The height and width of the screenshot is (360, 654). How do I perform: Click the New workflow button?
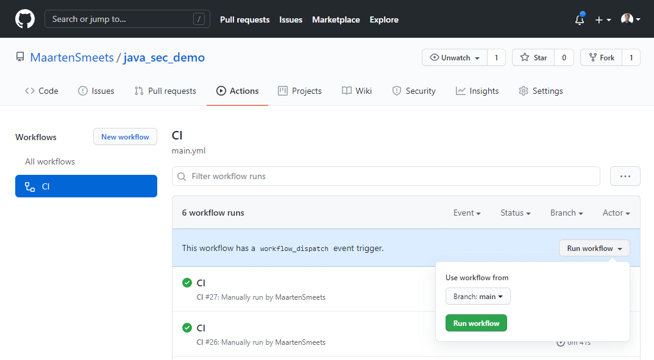pos(125,137)
